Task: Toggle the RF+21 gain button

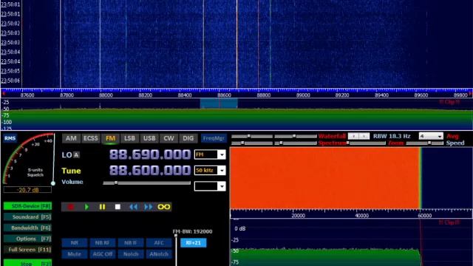Action: pos(194,243)
